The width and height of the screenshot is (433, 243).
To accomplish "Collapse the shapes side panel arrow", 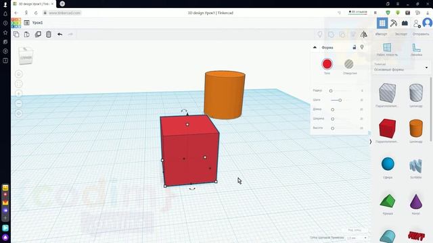I will click(370, 142).
